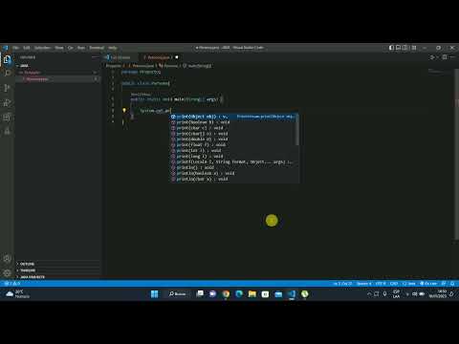Image resolution: width=459 pixels, height=344 pixels.
Task: Click UTF-8 encoding status bar item
Action: pos(381,284)
